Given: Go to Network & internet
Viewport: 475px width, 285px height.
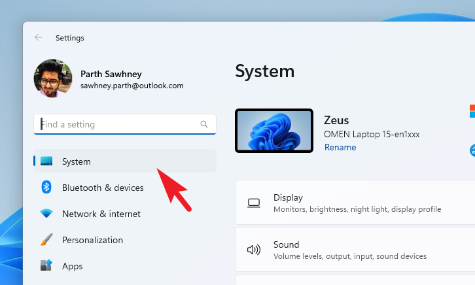Looking at the screenshot, I should [x=125, y=214].
